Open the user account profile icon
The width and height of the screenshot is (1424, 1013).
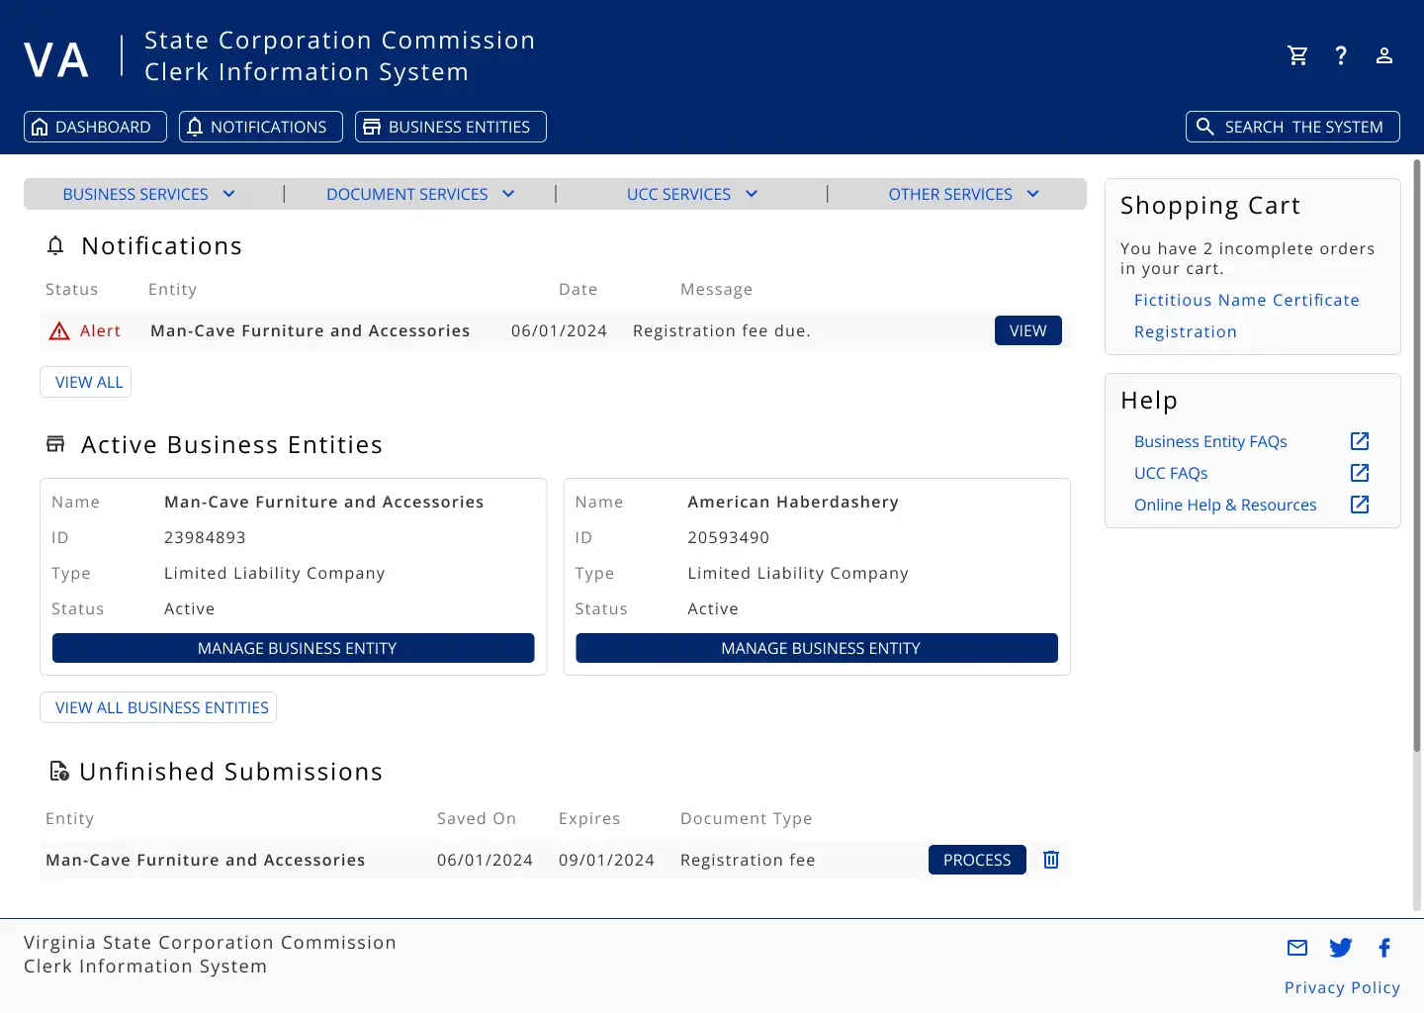[x=1384, y=55]
